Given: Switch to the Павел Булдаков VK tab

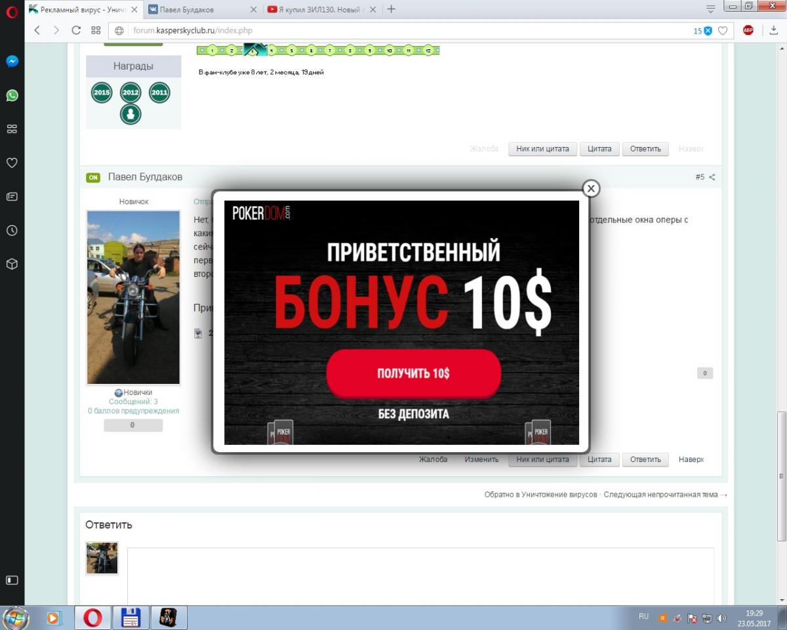Looking at the screenshot, I should (x=201, y=9).
